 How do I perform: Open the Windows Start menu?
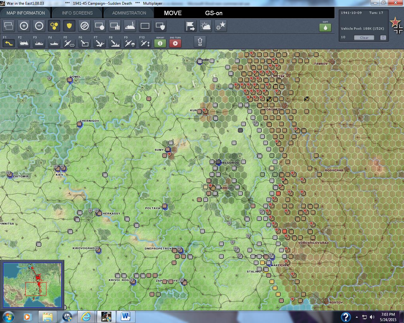point(8,316)
